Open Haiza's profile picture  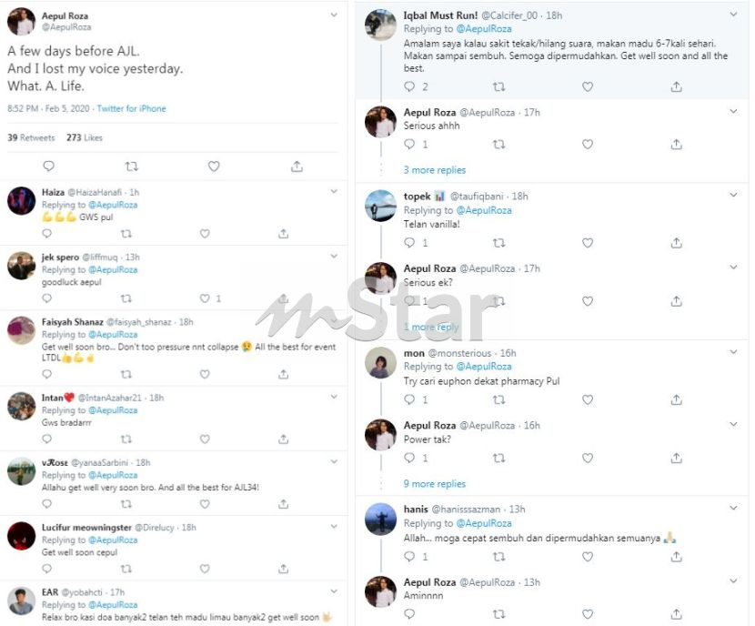tap(21, 201)
